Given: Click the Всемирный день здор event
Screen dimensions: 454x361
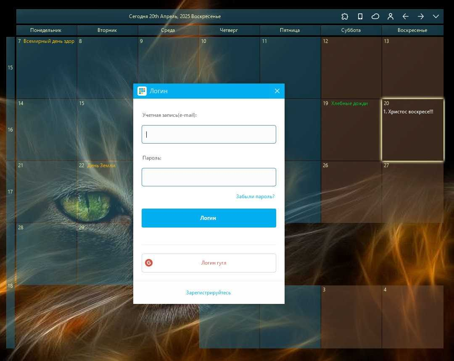Looking at the screenshot, I should [49, 41].
